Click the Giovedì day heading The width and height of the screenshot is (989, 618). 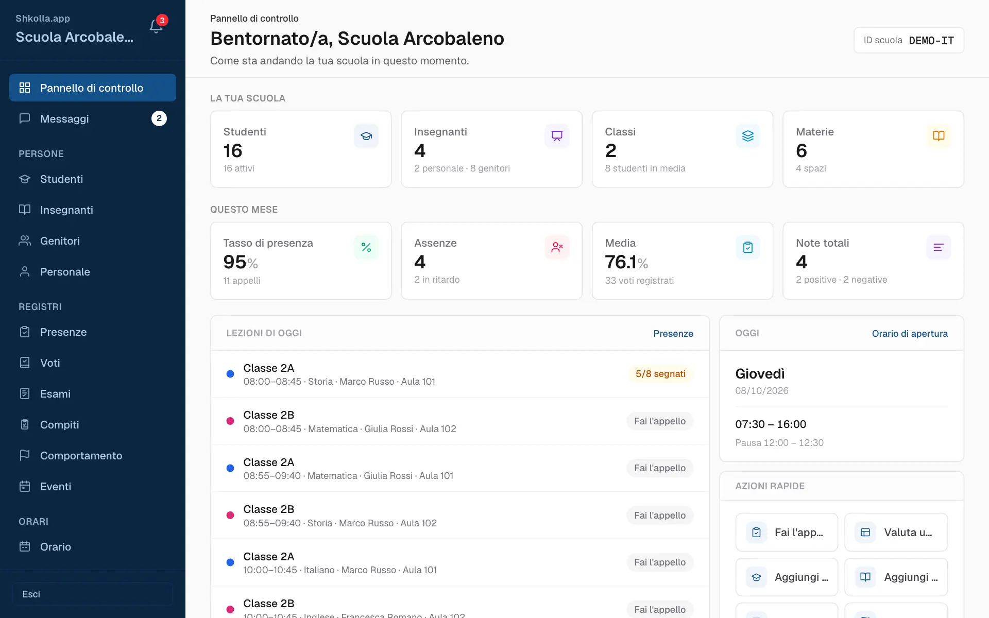(x=760, y=374)
